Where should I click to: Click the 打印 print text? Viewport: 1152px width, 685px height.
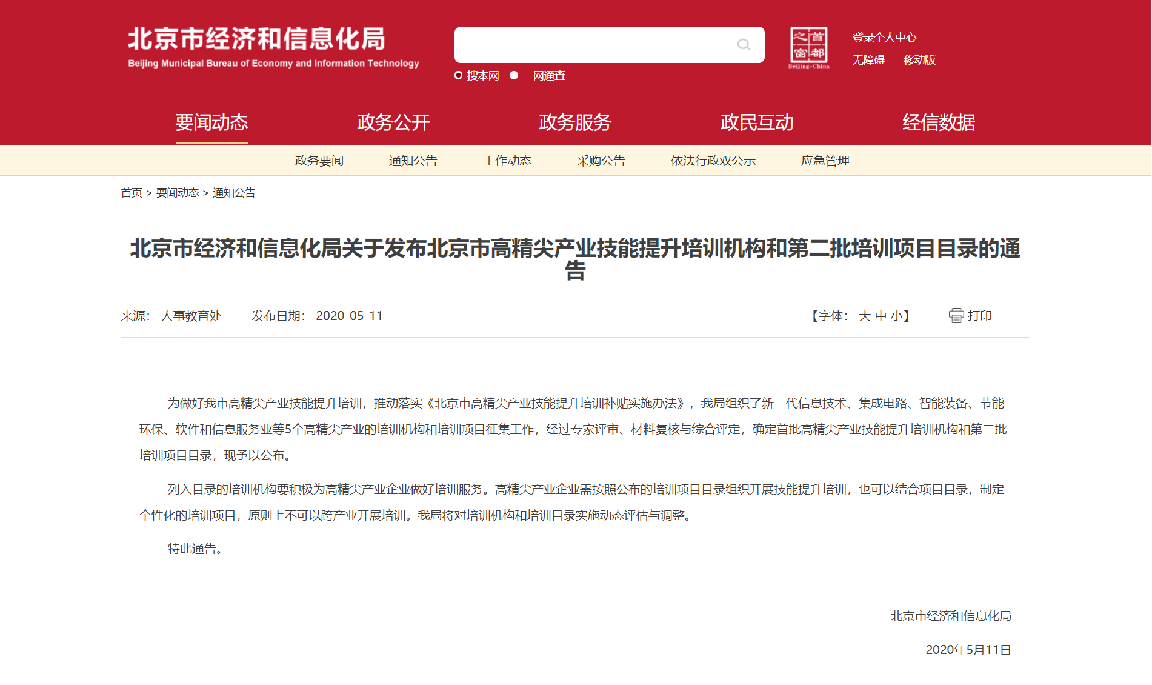(x=980, y=316)
